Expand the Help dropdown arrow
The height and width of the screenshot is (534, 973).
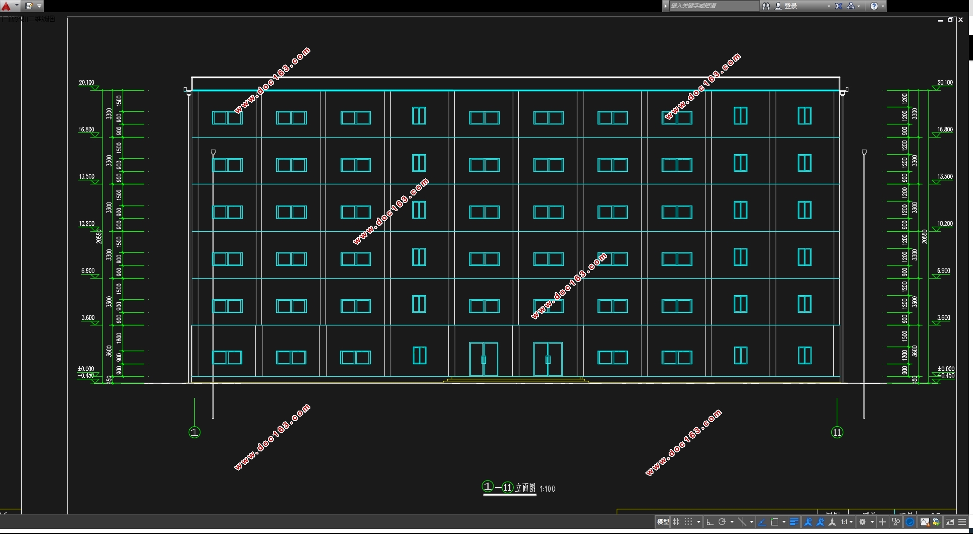coord(883,6)
